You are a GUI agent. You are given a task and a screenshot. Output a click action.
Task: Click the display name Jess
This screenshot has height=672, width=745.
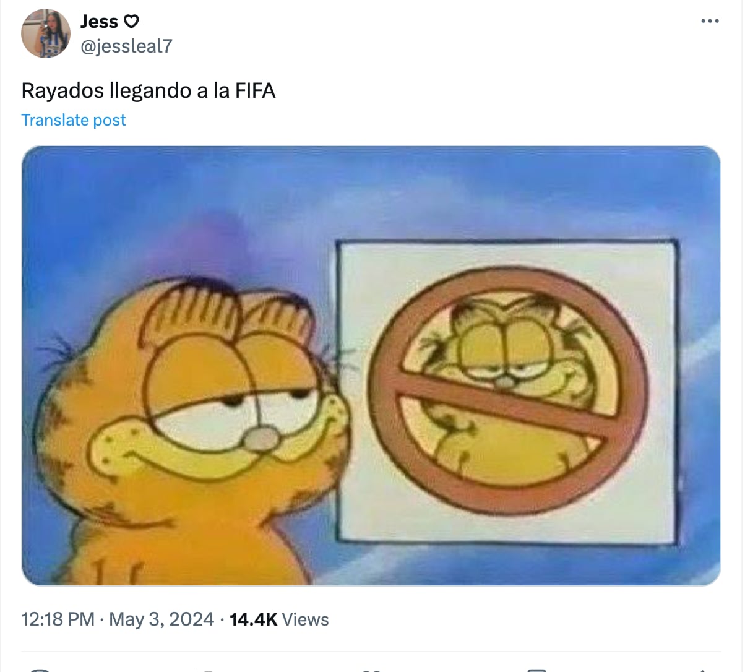pyautogui.click(x=99, y=22)
